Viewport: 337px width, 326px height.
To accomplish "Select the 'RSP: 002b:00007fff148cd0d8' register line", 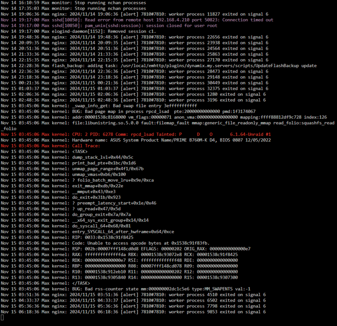I will (125, 249).
